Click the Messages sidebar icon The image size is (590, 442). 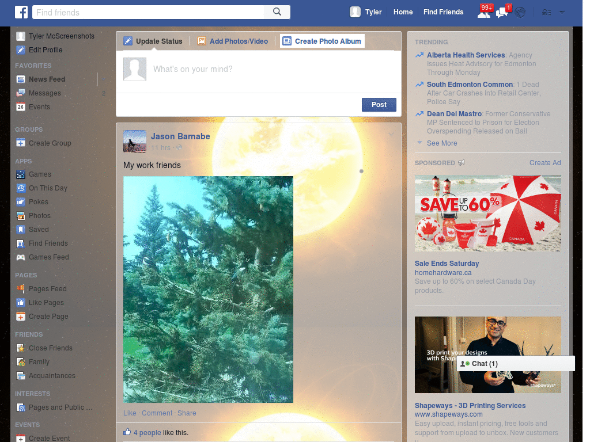21,93
